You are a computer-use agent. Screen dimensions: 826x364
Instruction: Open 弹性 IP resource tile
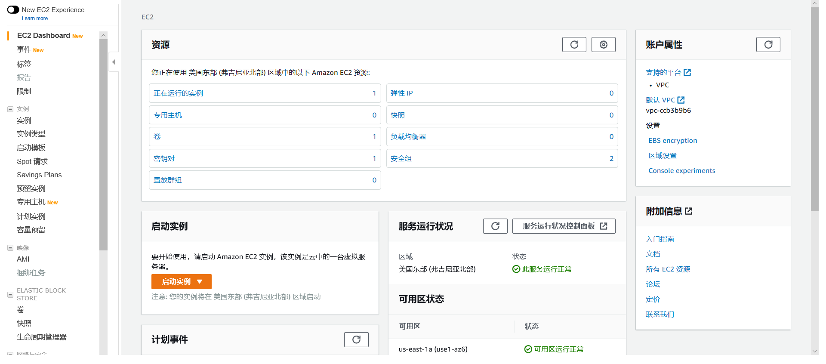502,93
